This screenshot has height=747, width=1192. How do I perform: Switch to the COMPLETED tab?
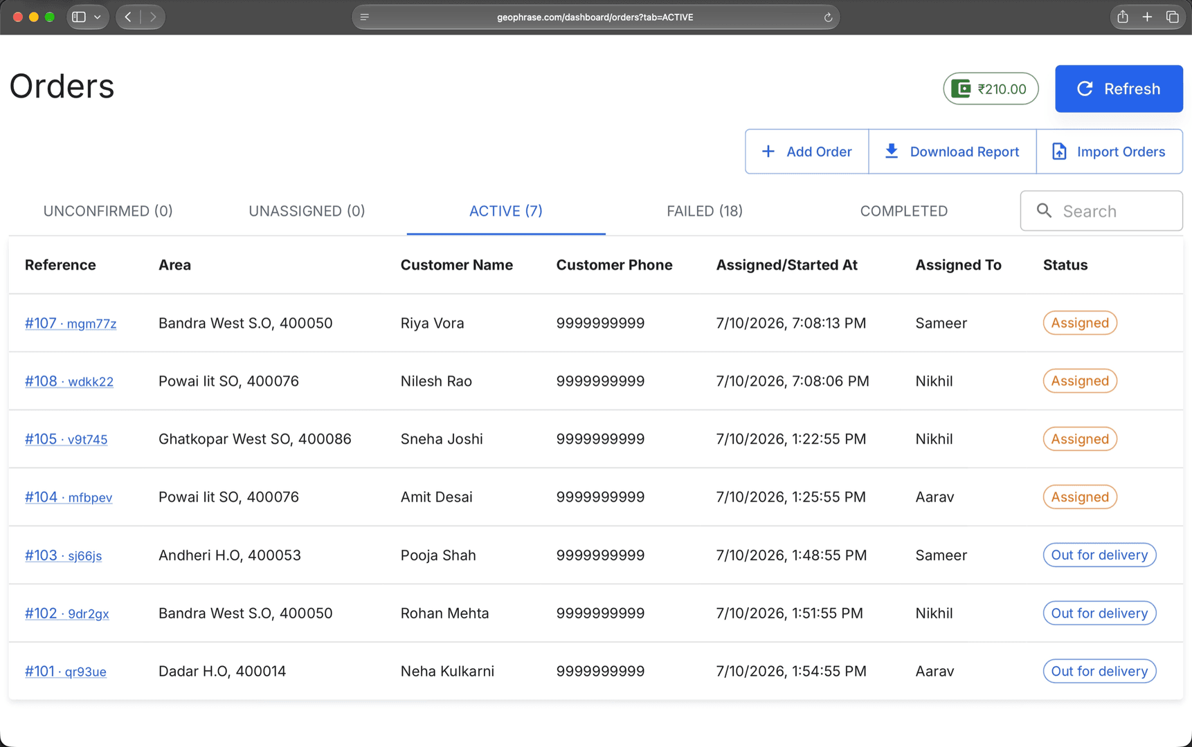(903, 211)
